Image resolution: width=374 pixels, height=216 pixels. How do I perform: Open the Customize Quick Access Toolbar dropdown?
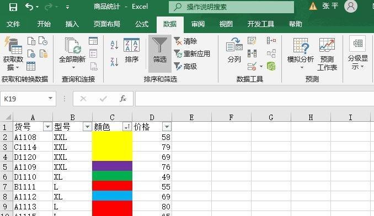point(68,7)
